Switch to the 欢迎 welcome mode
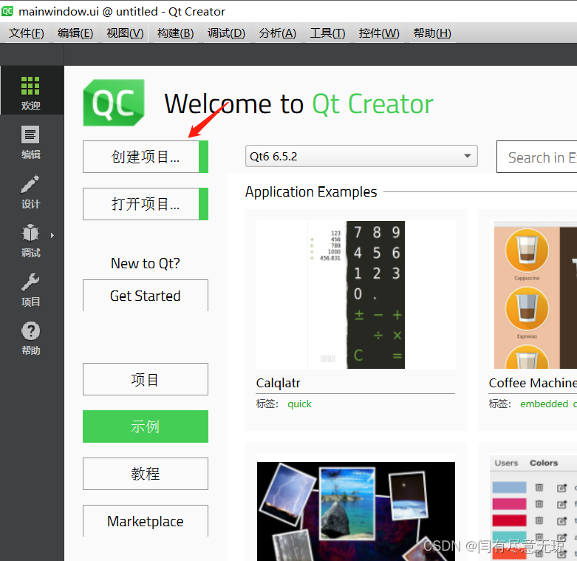The height and width of the screenshot is (561, 577). click(31, 91)
